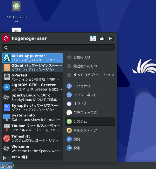Click the panel handle next to menu button
Image resolution: width=156 pixels, height=169 pixels.
coord(14,165)
